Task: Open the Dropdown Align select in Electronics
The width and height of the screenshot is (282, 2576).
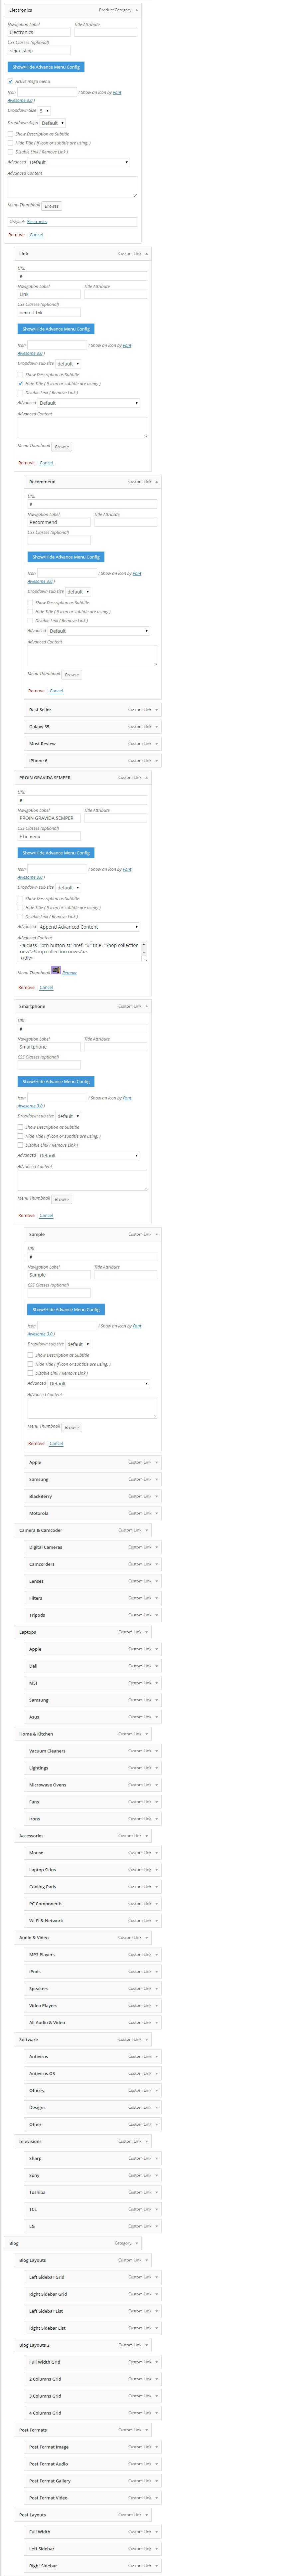Action: pos(53,123)
